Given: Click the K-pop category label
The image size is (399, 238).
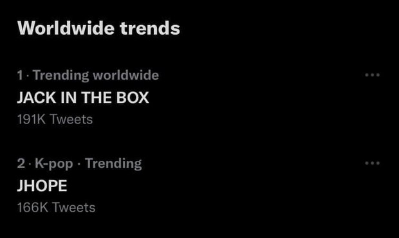Looking at the screenshot, I should (54, 163).
